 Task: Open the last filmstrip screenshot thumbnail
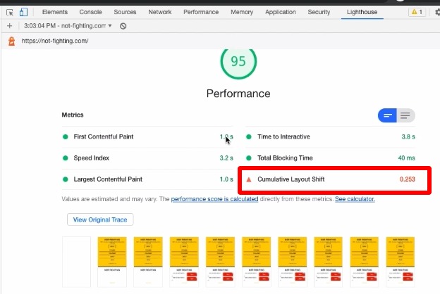pos(401,262)
